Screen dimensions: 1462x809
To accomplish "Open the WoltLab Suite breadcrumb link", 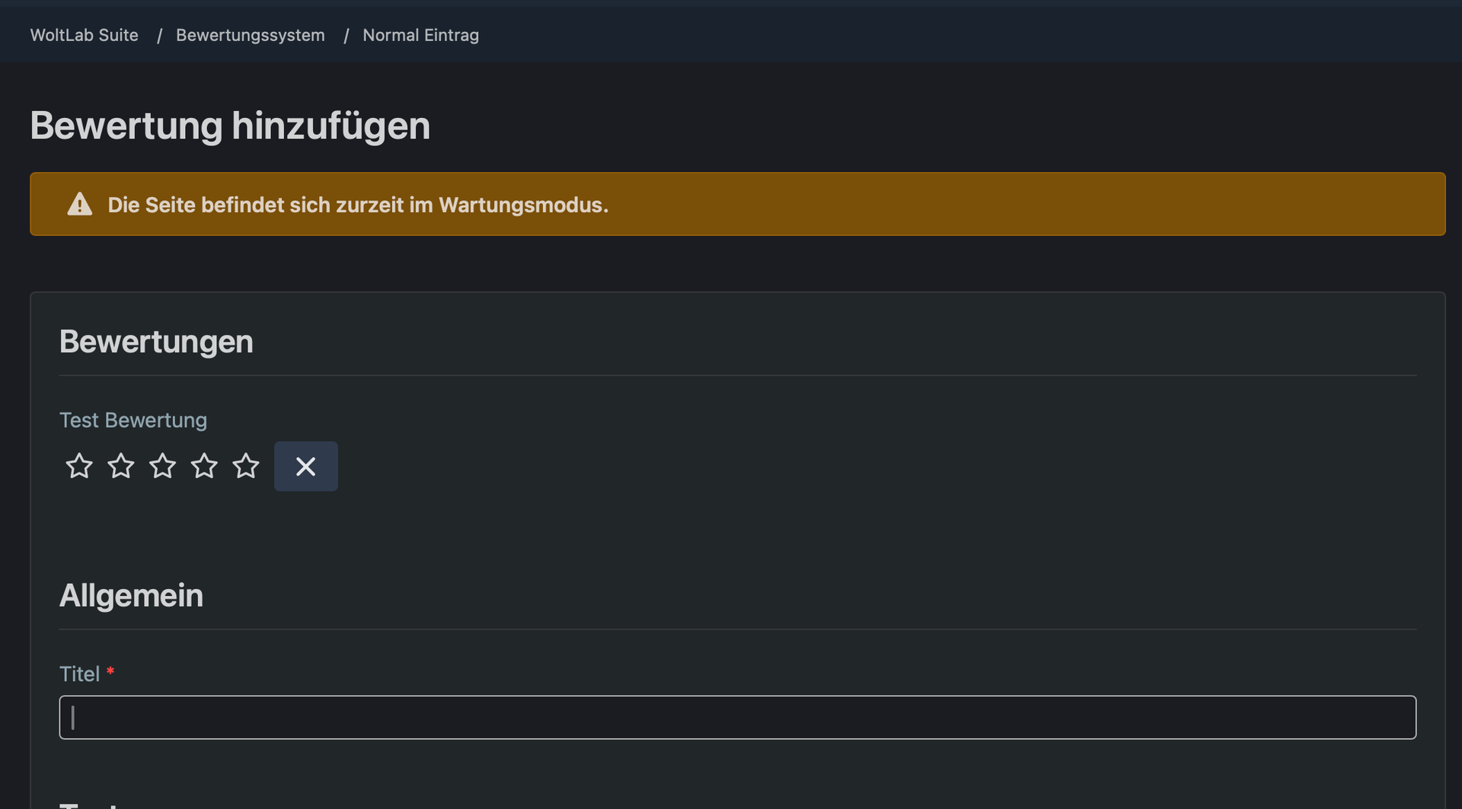I will tap(85, 35).
